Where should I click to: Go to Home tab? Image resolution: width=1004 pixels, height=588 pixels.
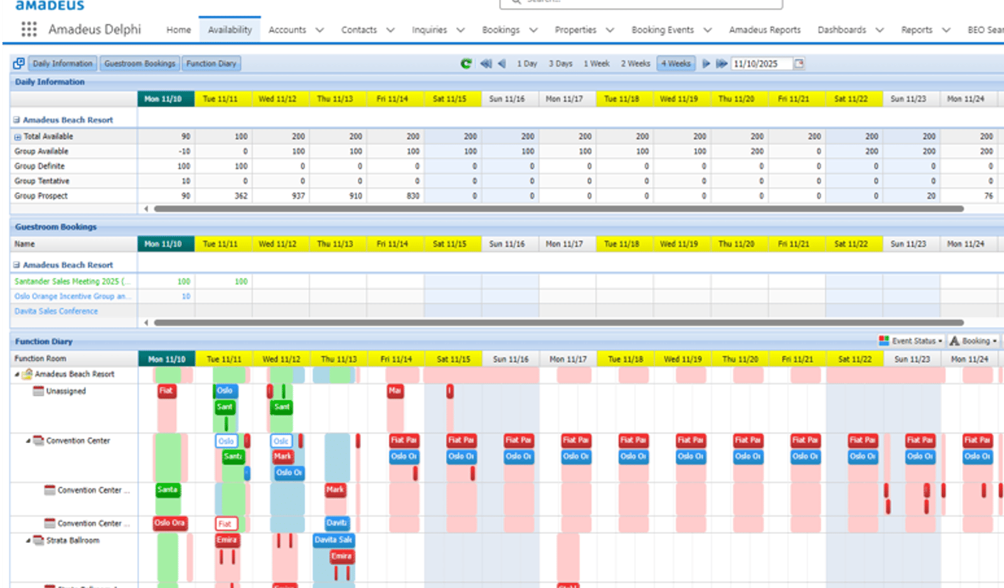pyautogui.click(x=178, y=29)
